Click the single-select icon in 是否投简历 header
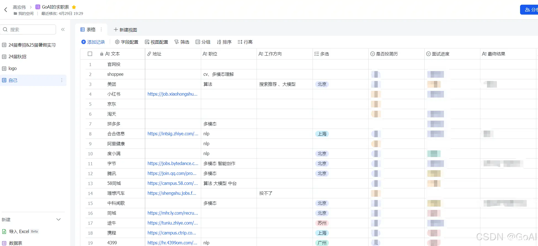This screenshot has width=538, height=246. 372,54
